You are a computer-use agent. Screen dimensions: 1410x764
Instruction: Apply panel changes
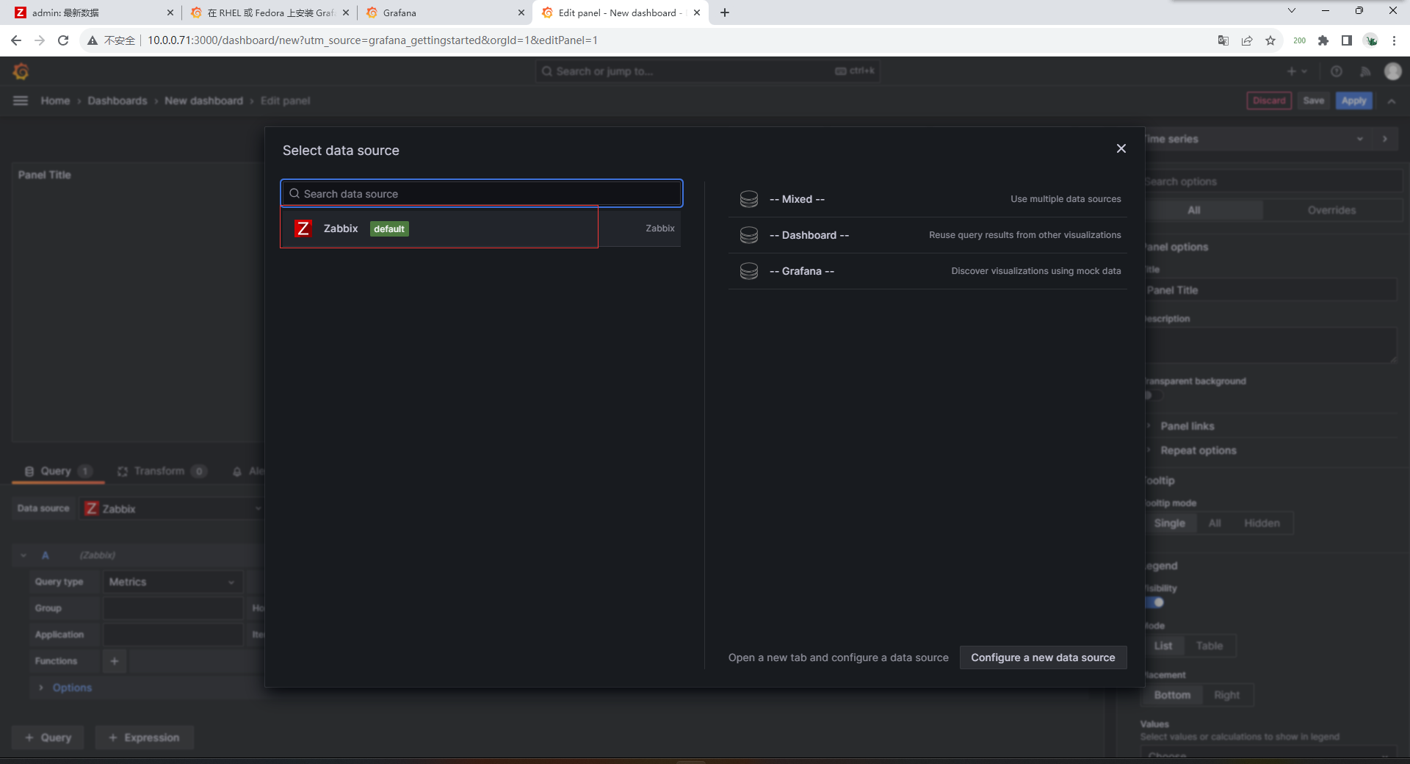click(1353, 101)
